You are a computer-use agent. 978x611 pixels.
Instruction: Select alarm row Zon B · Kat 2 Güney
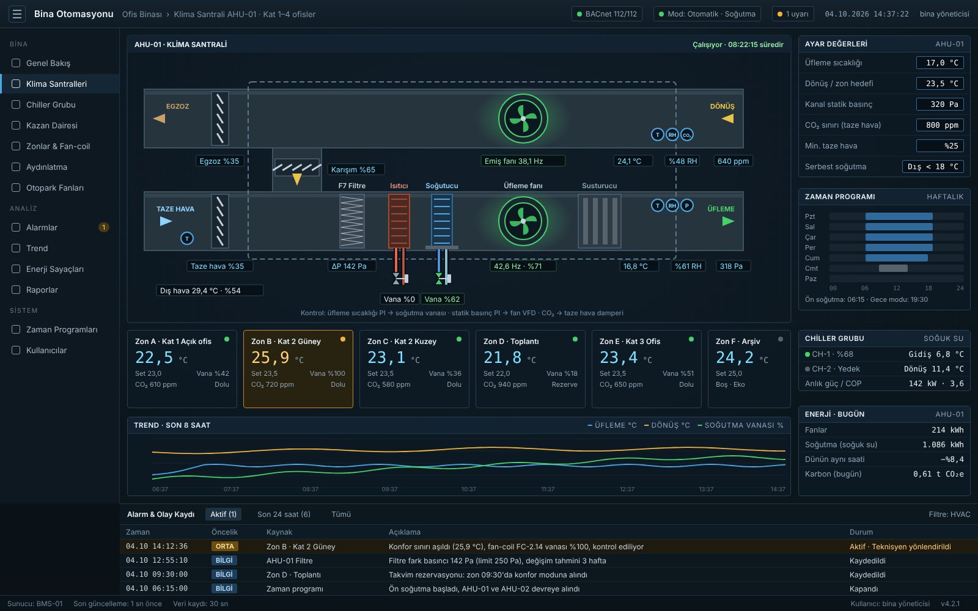(x=549, y=547)
